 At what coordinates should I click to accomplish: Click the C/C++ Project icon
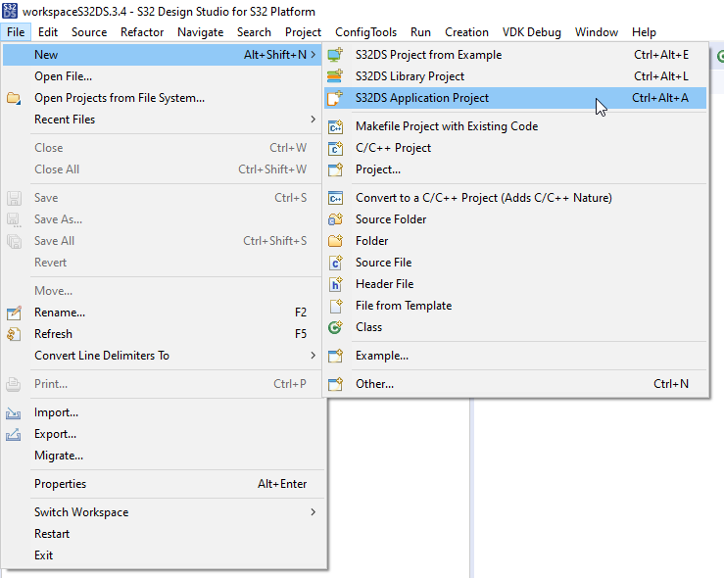point(335,148)
